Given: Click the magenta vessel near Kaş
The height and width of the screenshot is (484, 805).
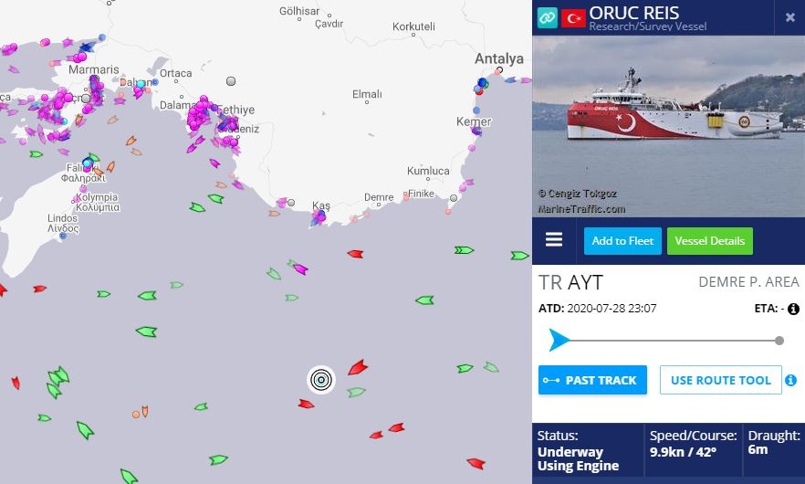Looking at the screenshot, I should 319,218.
